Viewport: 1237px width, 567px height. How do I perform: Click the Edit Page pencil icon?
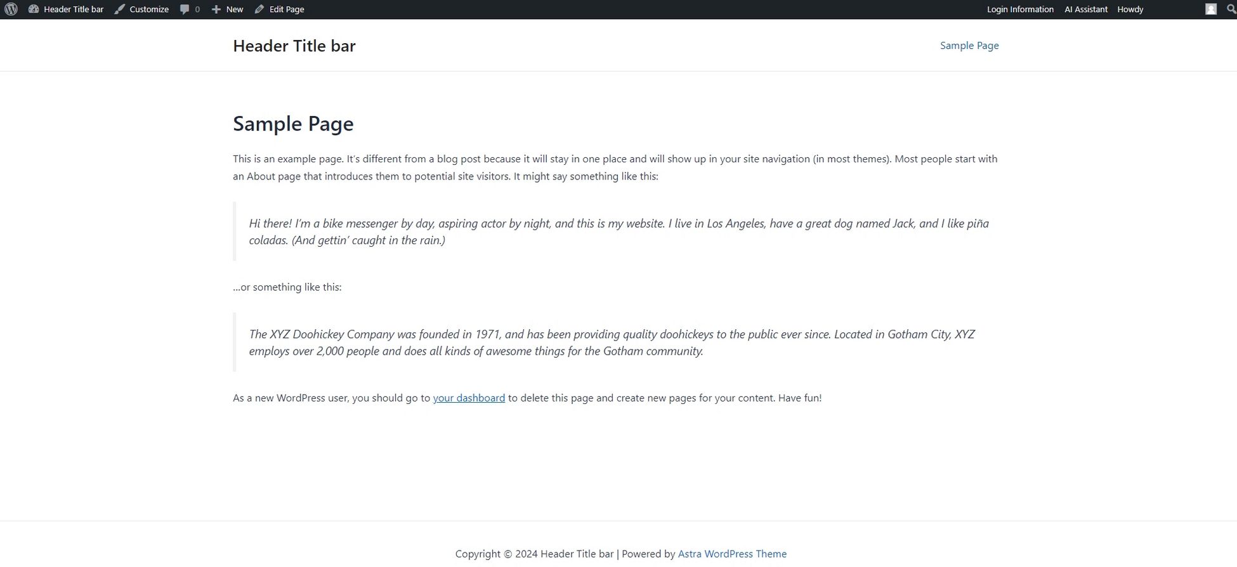click(259, 9)
